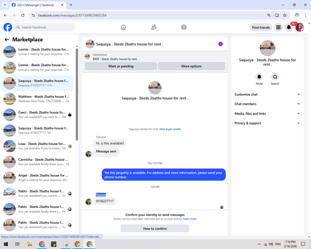311x249 pixels.
Task: Open a new browser tab
Action: (71, 5)
